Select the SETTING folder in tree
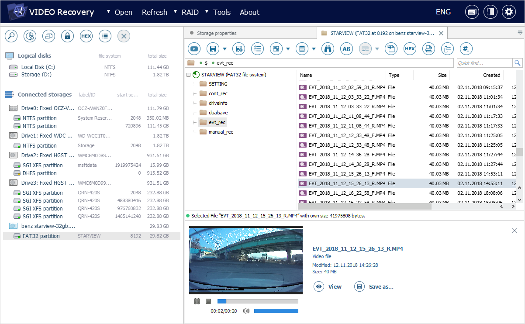The width and height of the screenshot is (525, 324). click(218, 84)
